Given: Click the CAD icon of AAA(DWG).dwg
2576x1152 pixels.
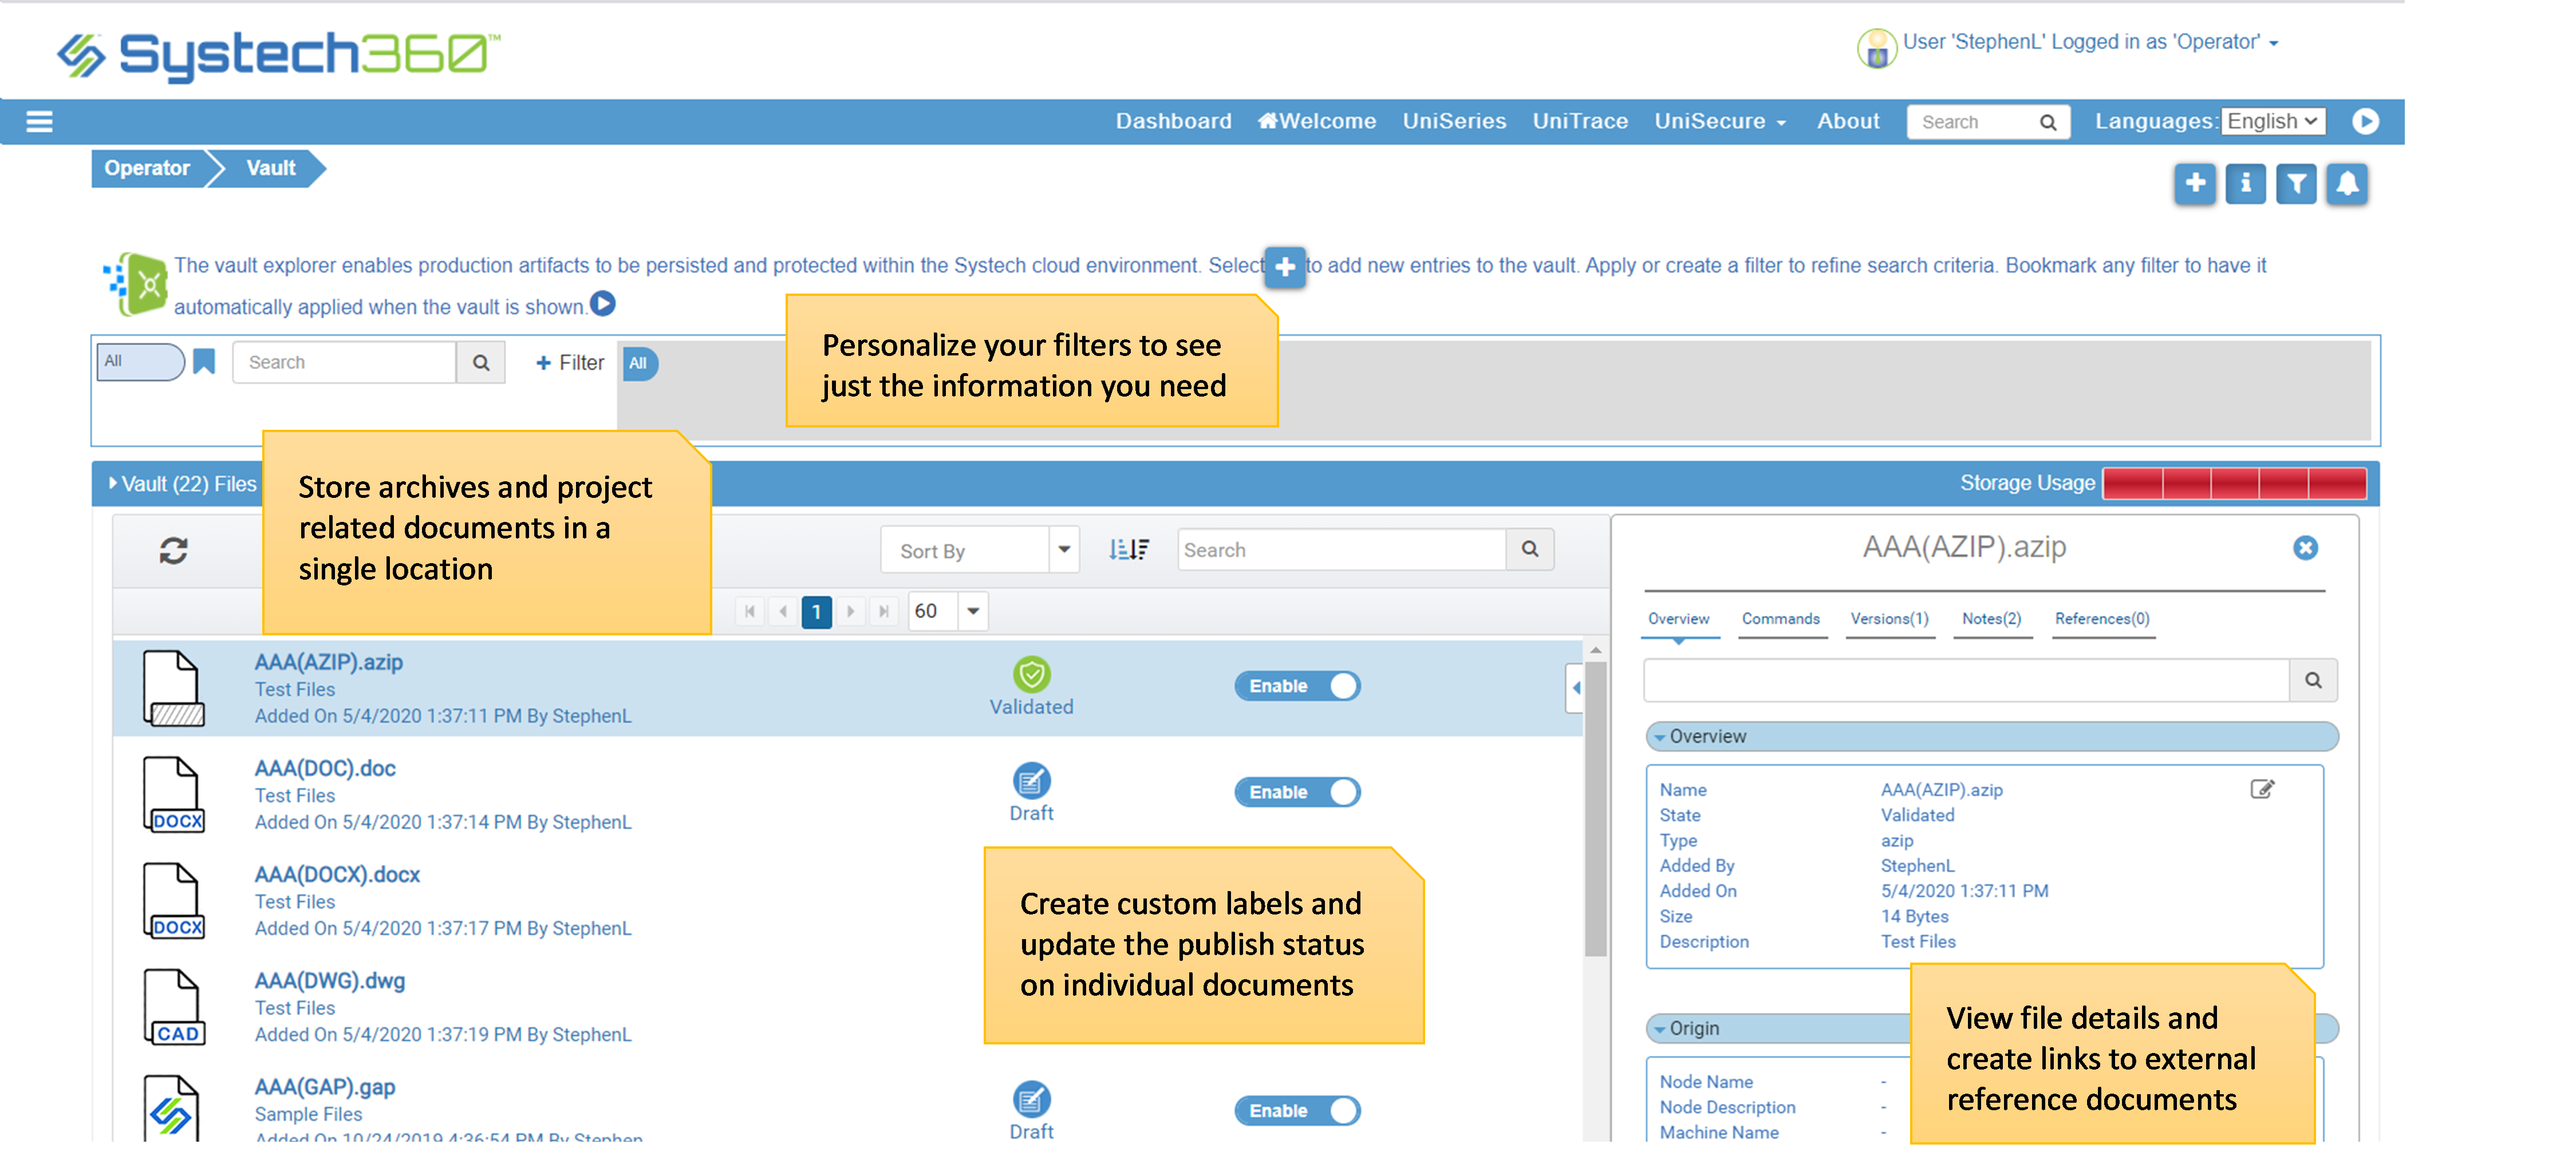Looking at the screenshot, I should [x=174, y=1006].
